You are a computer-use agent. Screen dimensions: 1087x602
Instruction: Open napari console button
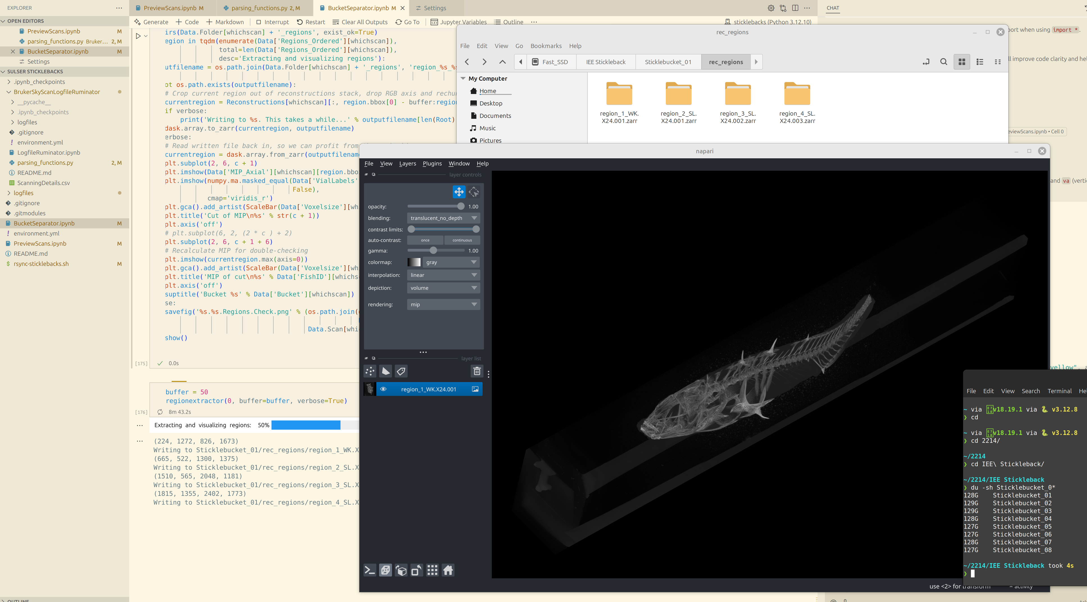(370, 570)
